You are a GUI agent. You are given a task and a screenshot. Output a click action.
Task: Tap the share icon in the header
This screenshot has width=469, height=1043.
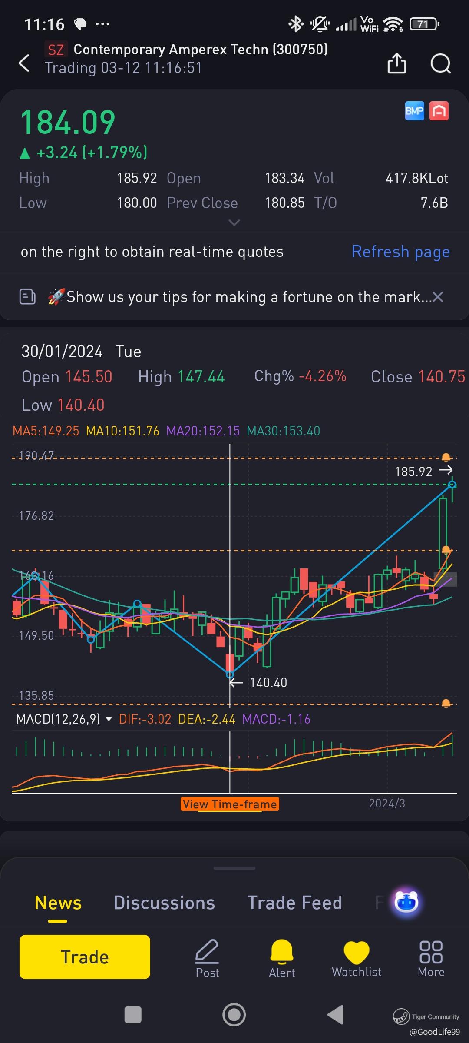click(396, 63)
